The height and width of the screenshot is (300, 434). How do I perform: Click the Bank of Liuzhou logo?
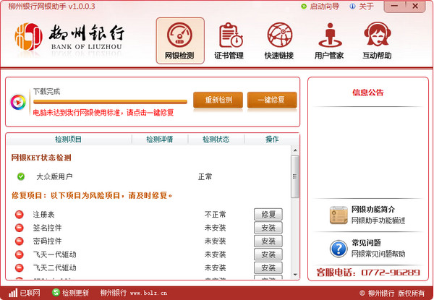[x=69, y=36]
